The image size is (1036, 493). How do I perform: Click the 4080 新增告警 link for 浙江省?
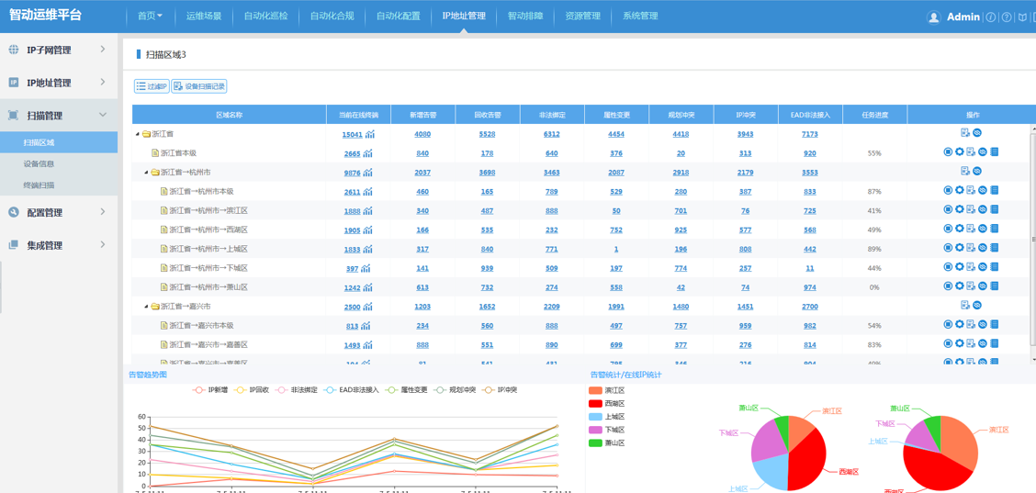click(422, 134)
